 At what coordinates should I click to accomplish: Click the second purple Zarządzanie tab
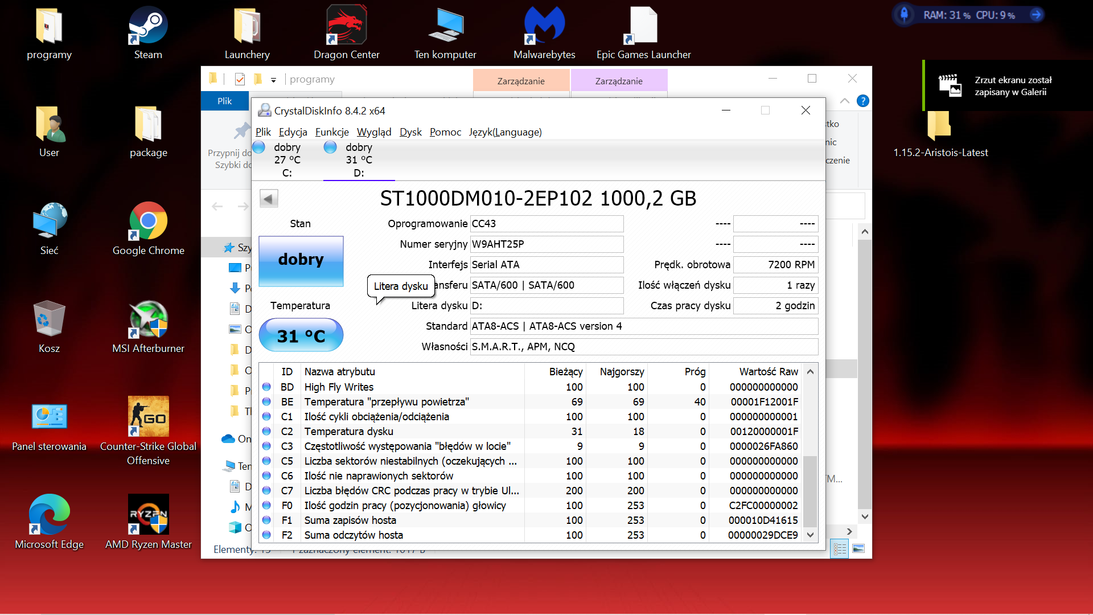click(619, 81)
